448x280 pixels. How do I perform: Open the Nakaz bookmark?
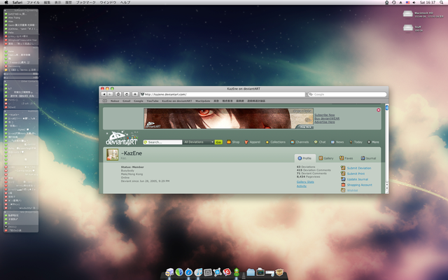point(115,101)
